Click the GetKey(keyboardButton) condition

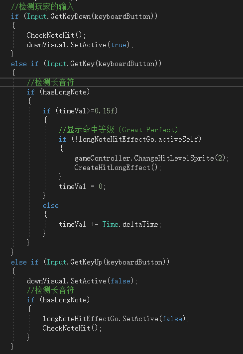pos(103,64)
